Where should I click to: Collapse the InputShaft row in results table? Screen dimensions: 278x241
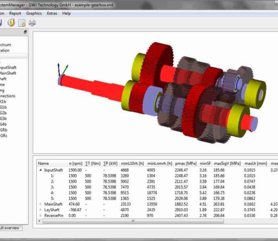coord(41,170)
